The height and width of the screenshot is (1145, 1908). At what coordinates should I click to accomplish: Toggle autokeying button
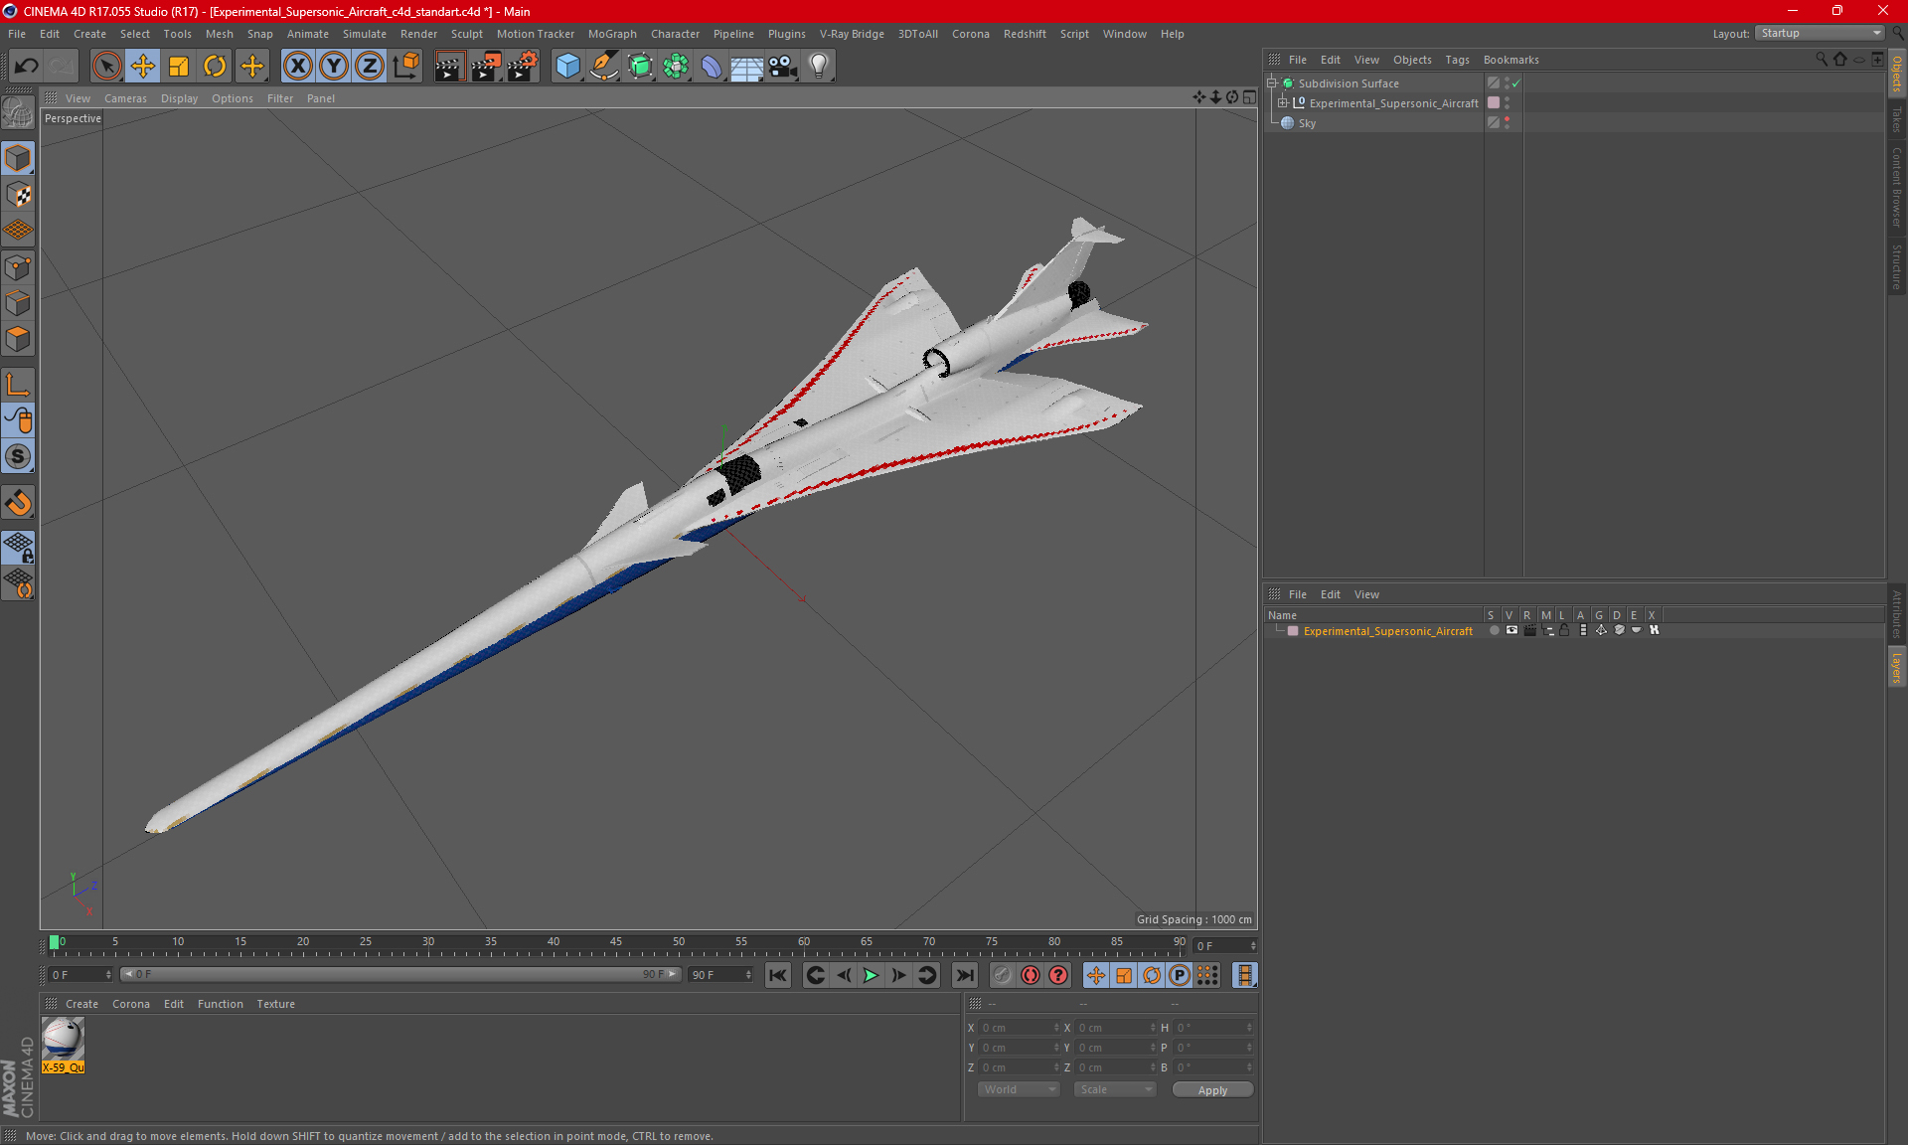1031,976
